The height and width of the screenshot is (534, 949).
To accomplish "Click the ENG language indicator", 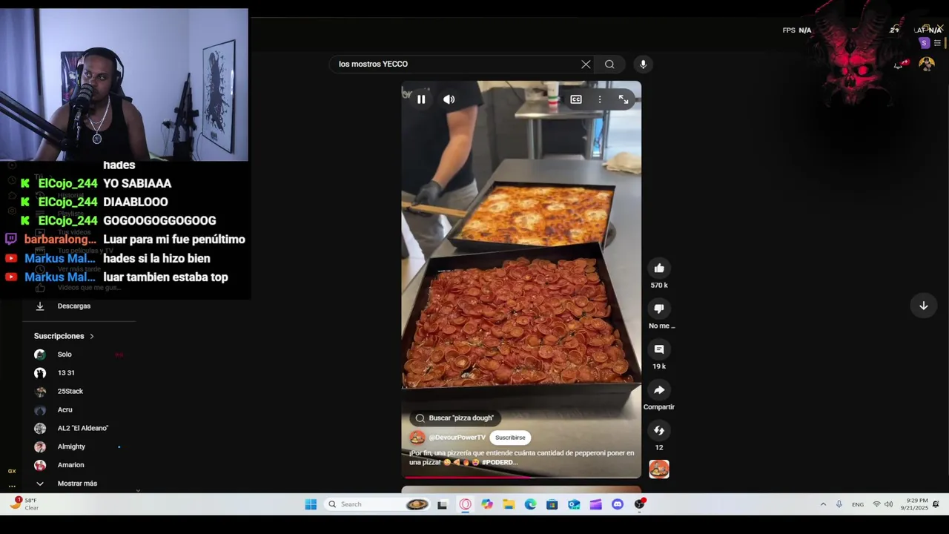I will click(x=858, y=504).
